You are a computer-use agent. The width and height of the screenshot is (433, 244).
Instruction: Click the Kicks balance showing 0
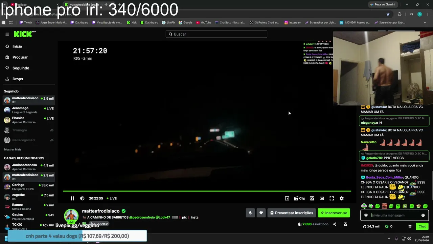[389, 226]
